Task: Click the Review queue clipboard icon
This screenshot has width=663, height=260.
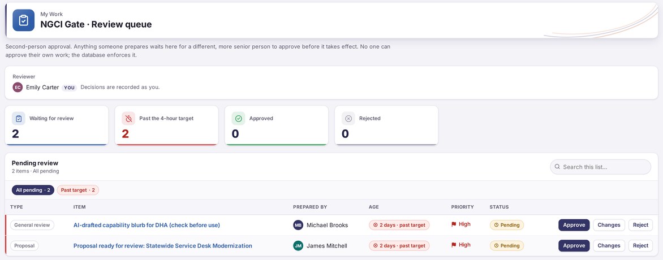Action: pos(23,20)
